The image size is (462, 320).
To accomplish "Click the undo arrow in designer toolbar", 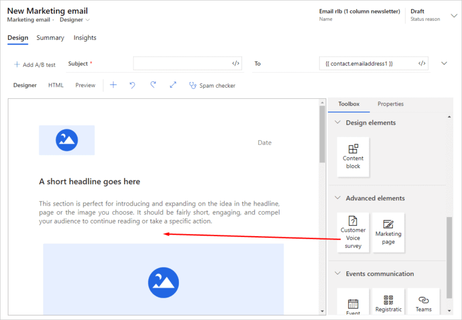I will (x=132, y=85).
